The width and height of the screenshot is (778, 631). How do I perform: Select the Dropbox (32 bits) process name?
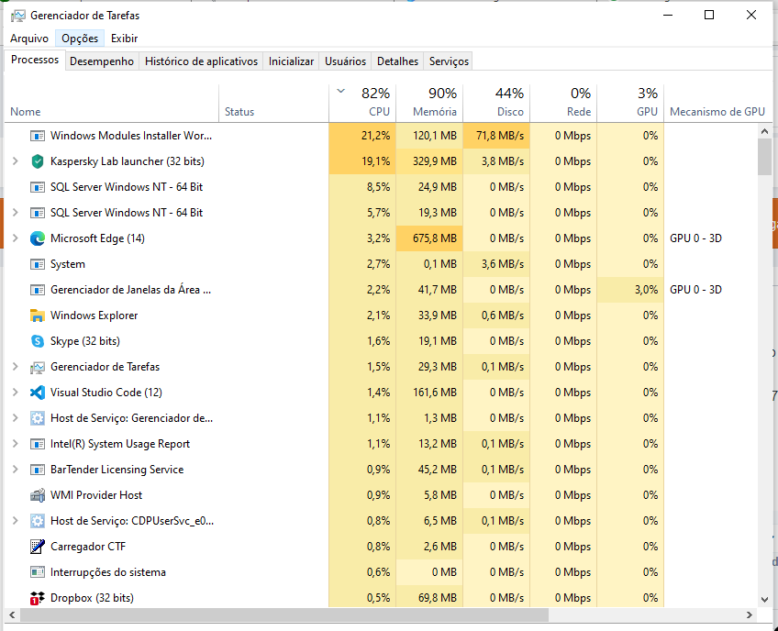pyautogui.click(x=93, y=598)
